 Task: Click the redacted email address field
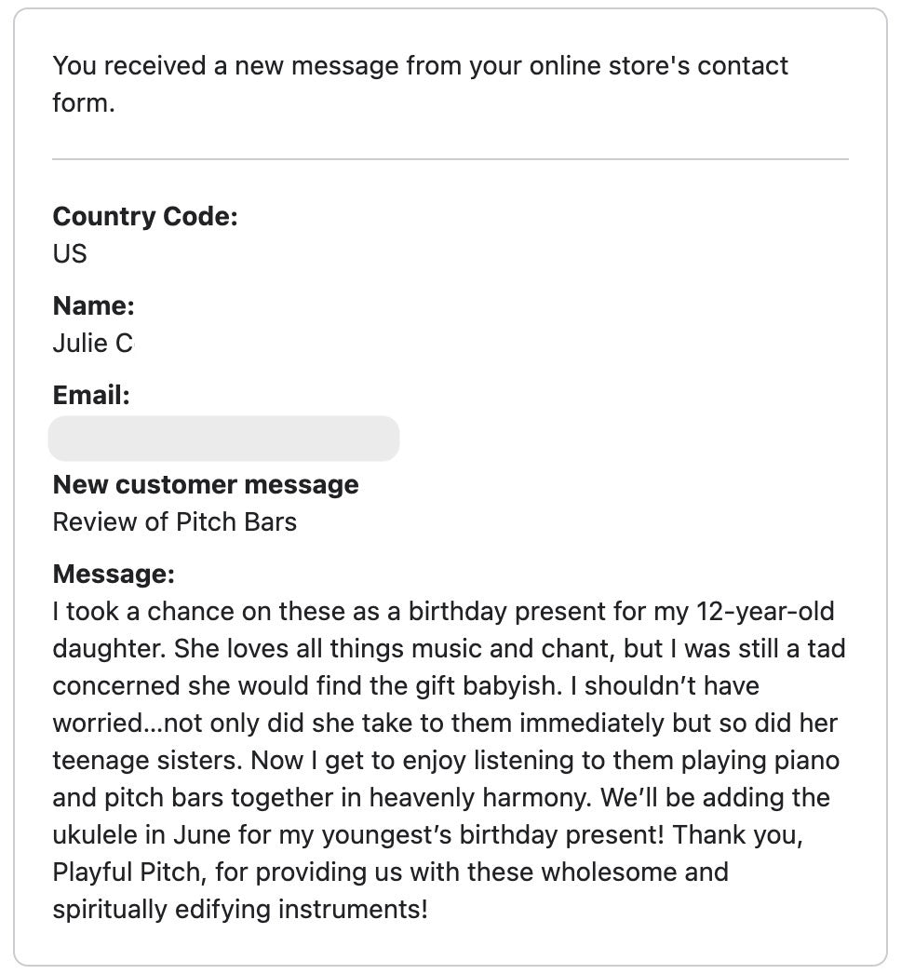(x=223, y=439)
